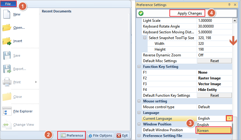Select Korean from language list
The height and width of the screenshot is (140, 241).
(214, 130)
